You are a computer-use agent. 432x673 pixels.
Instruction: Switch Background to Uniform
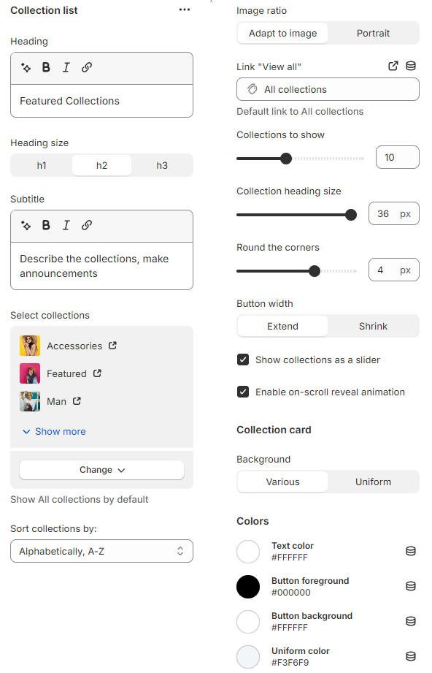click(x=373, y=481)
